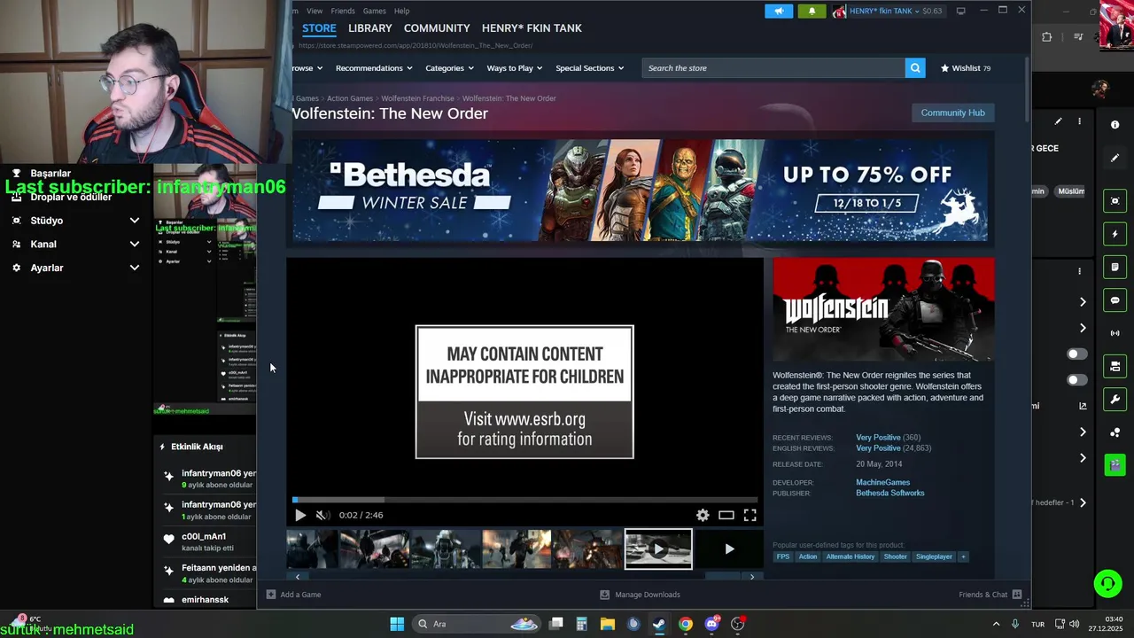Open Steam from the Windows taskbar
Image resolution: width=1134 pixels, height=638 pixels.
(659, 624)
